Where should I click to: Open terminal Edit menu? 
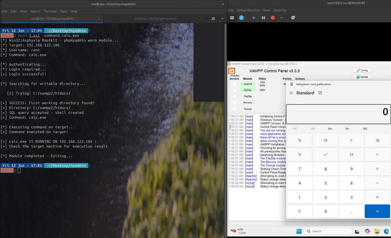[x=13, y=11]
